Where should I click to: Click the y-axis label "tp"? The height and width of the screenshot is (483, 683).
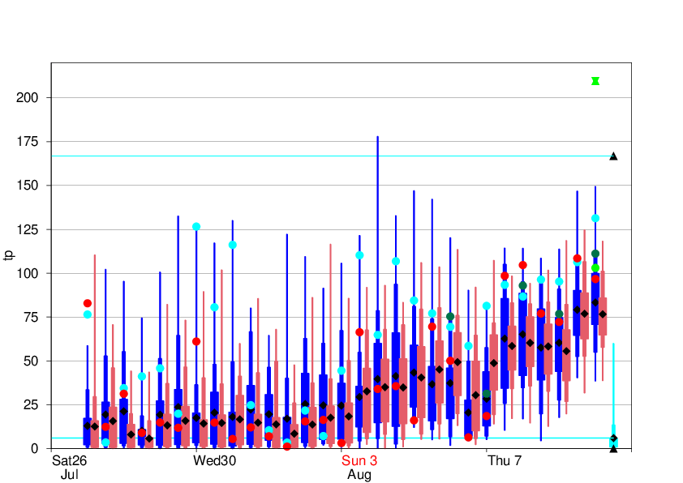(9, 255)
